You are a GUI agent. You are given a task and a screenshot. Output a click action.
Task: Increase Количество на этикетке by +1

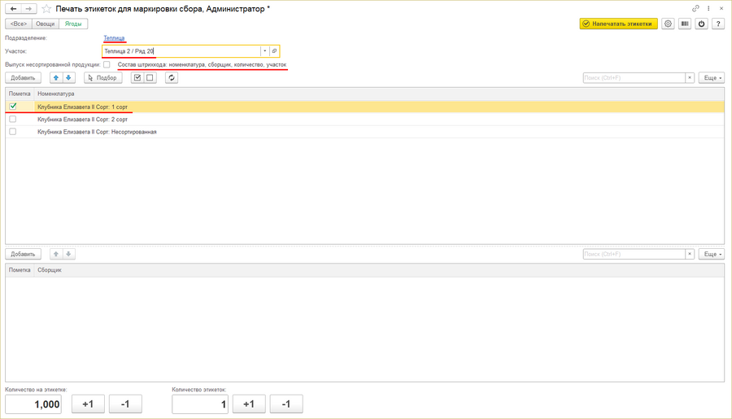point(88,404)
